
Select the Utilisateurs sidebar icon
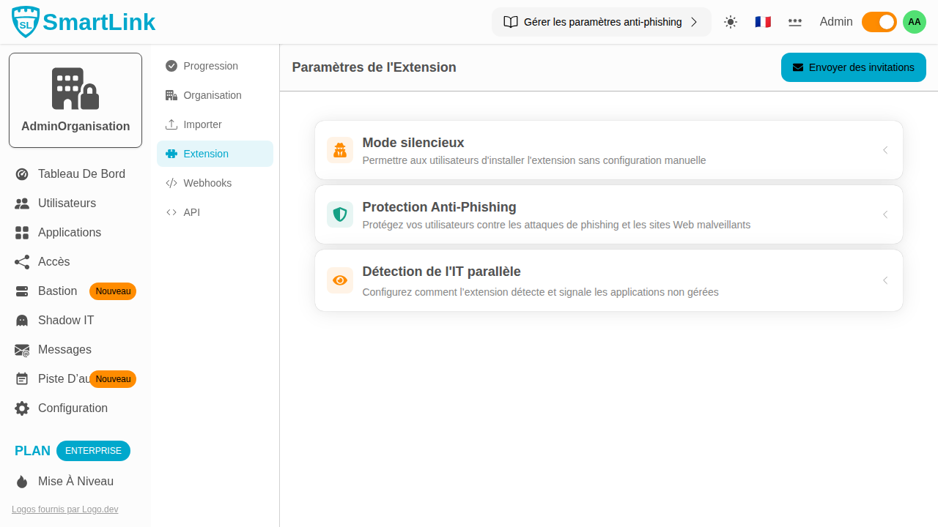[x=22, y=203]
